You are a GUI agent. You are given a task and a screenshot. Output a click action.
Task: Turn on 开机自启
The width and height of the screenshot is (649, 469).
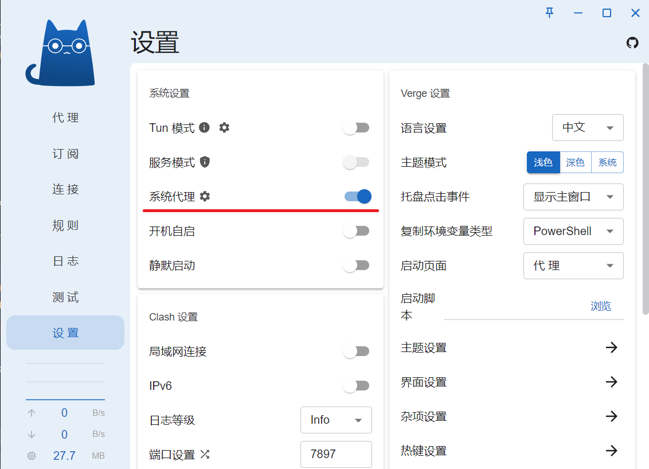[x=356, y=230]
